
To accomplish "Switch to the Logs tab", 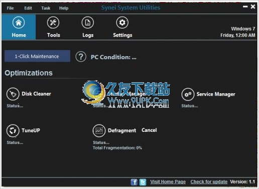I will point(88,27).
